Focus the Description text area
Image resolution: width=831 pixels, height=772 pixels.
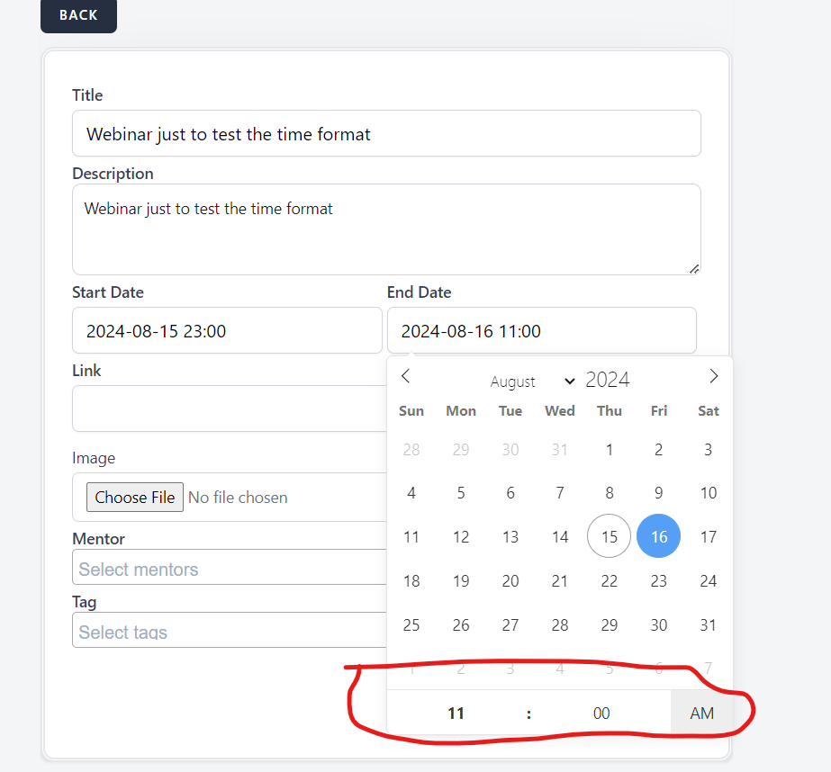point(386,229)
